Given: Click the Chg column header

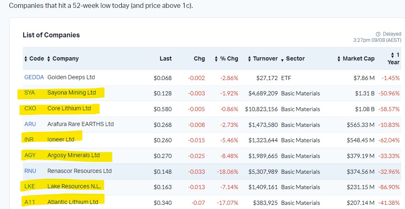Looking at the screenshot, I should [199, 59].
